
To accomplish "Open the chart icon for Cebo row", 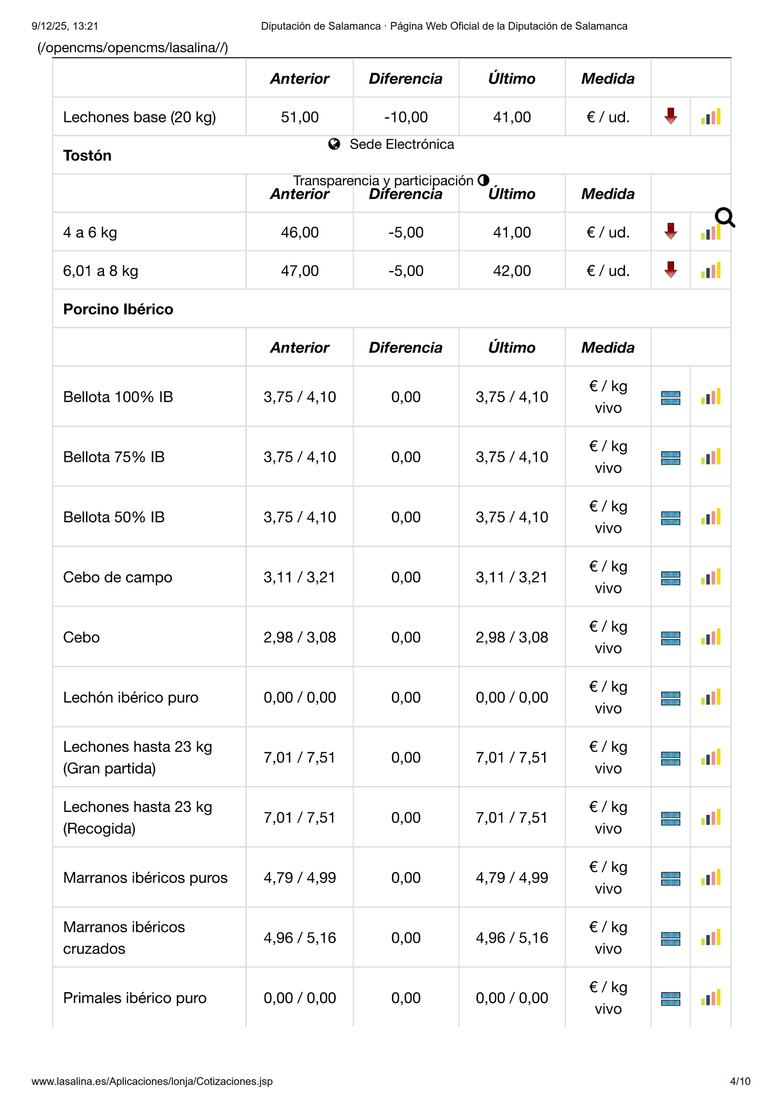I will click(x=711, y=638).
